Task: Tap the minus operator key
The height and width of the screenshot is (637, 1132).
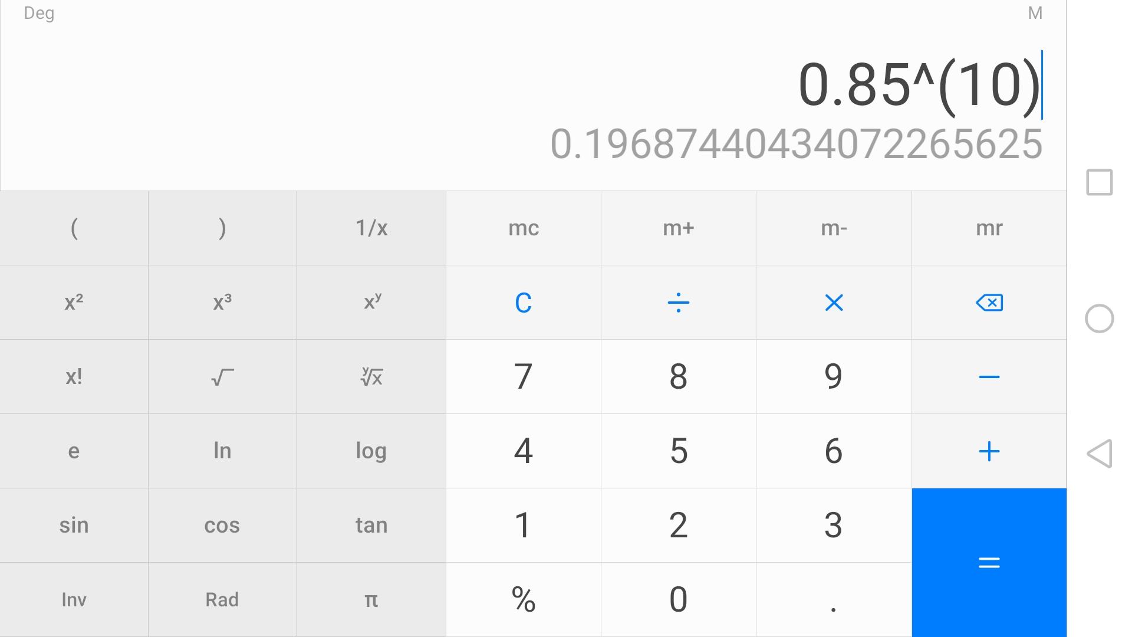Action: [x=989, y=377]
